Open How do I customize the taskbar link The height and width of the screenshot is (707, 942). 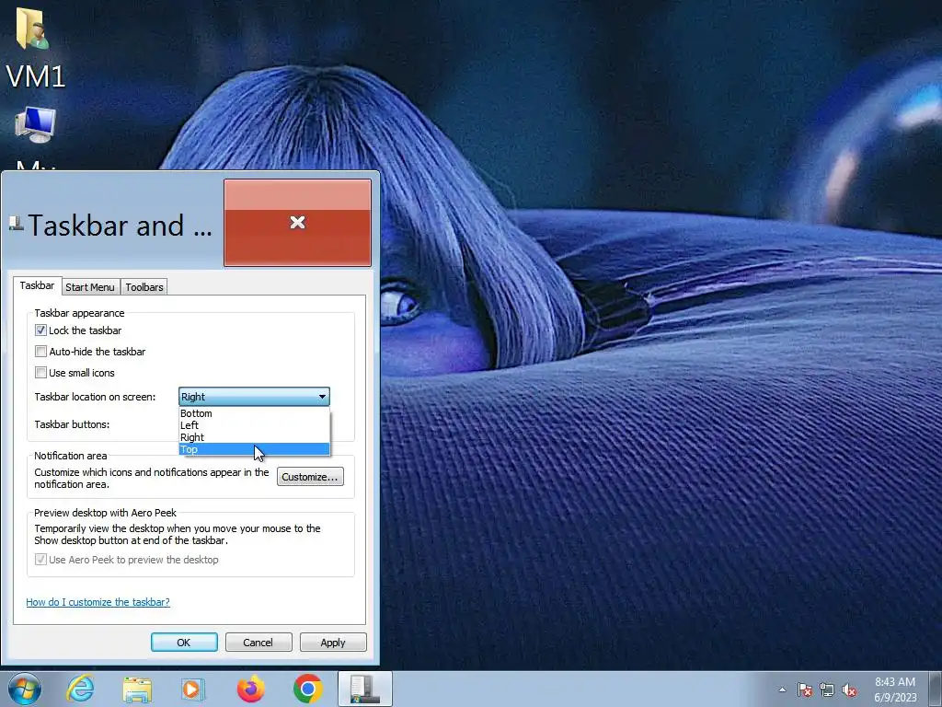pos(98,602)
